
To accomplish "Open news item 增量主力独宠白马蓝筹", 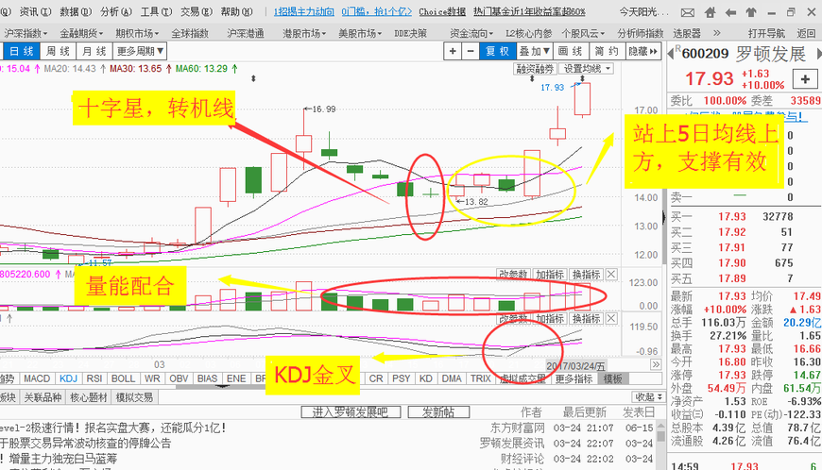I will click(63, 459).
